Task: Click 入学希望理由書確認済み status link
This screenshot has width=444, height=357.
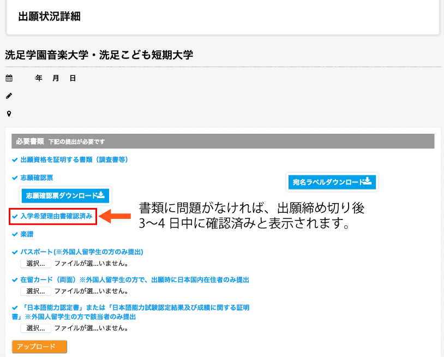Action: (x=56, y=216)
